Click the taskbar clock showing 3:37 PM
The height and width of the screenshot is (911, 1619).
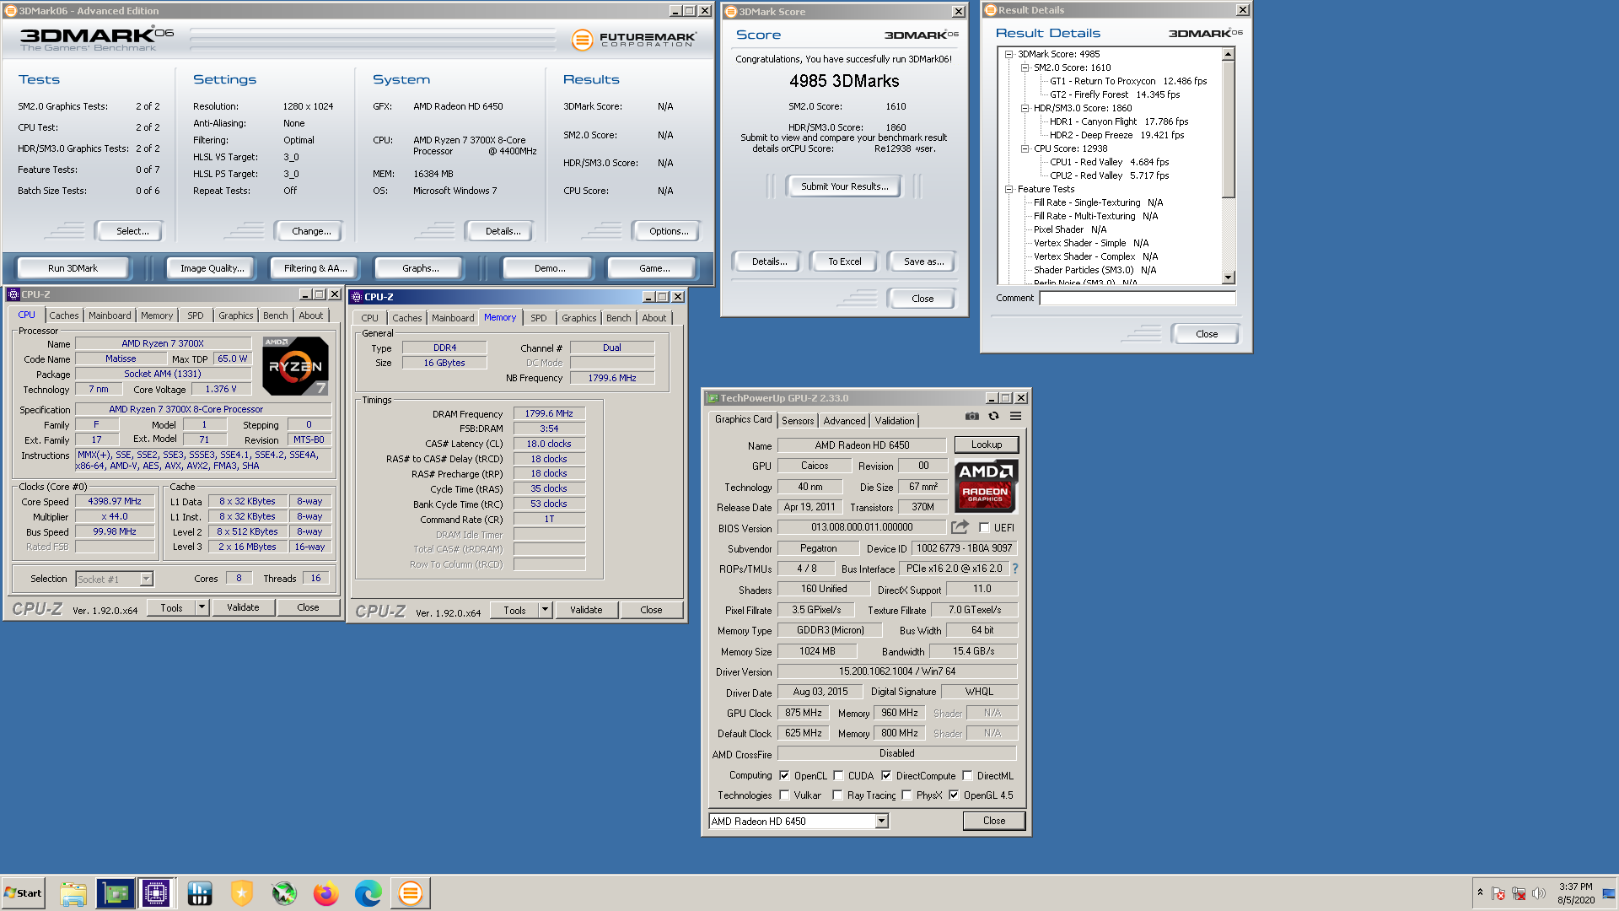click(x=1575, y=893)
